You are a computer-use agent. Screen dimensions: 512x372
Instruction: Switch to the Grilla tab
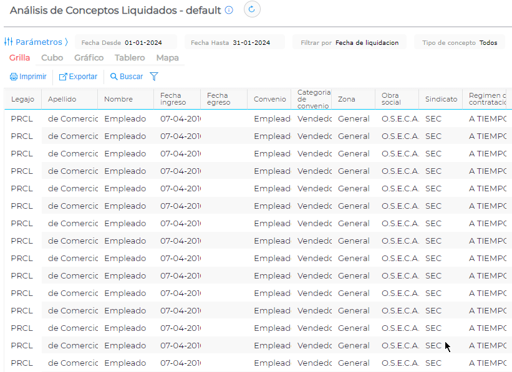(x=19, y=58)
